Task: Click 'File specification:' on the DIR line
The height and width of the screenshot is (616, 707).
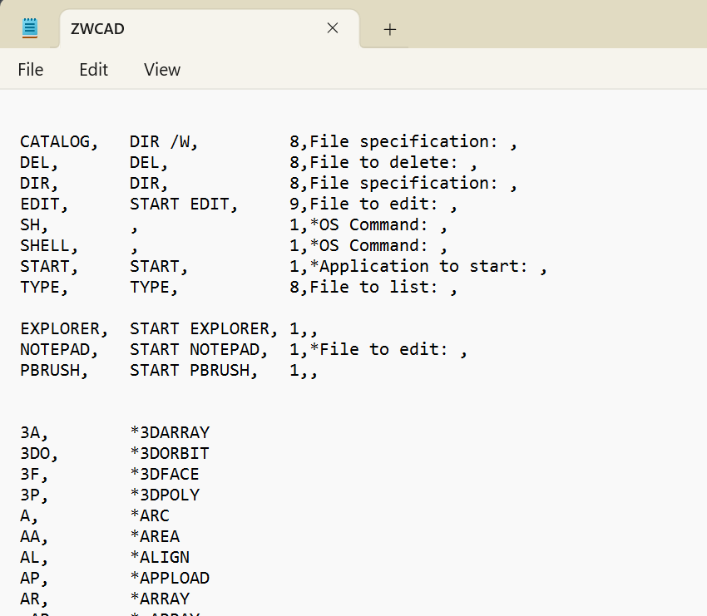Action: pos(403,184)
